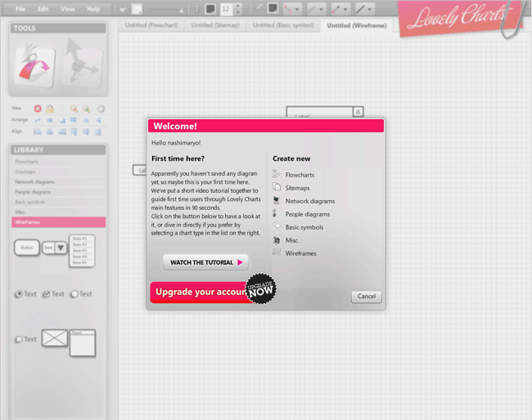Click the red delete icon in View row
Screen dimensions: 532x420
click(x=38, y=109)
